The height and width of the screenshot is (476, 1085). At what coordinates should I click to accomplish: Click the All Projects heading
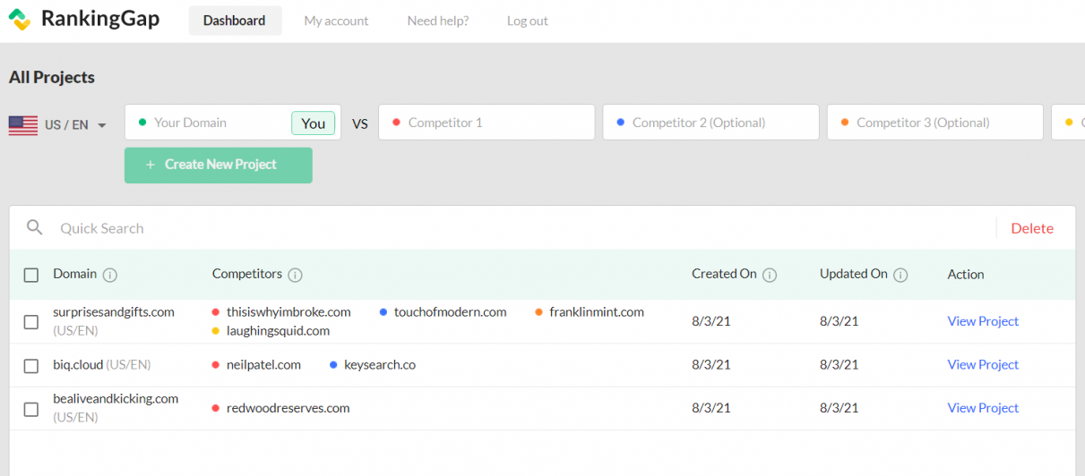[52, 78]
